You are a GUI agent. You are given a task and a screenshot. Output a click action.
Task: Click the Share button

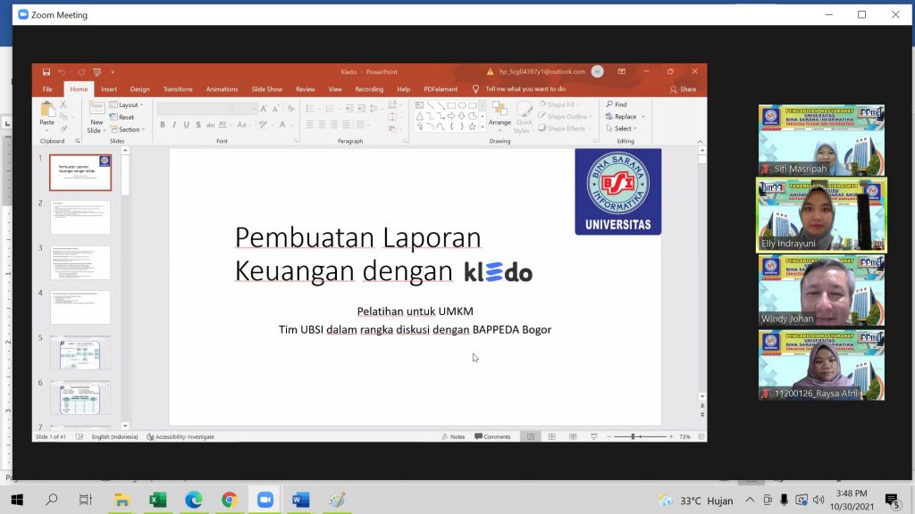[x=683, y=89]
